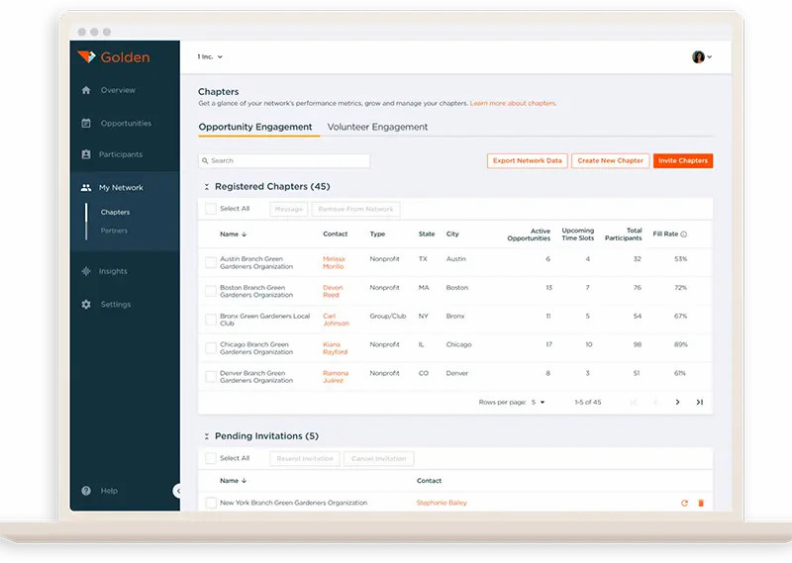
Task: Click Learn more about chapters link
Action: pyautogui.click(x=513, y=103)
